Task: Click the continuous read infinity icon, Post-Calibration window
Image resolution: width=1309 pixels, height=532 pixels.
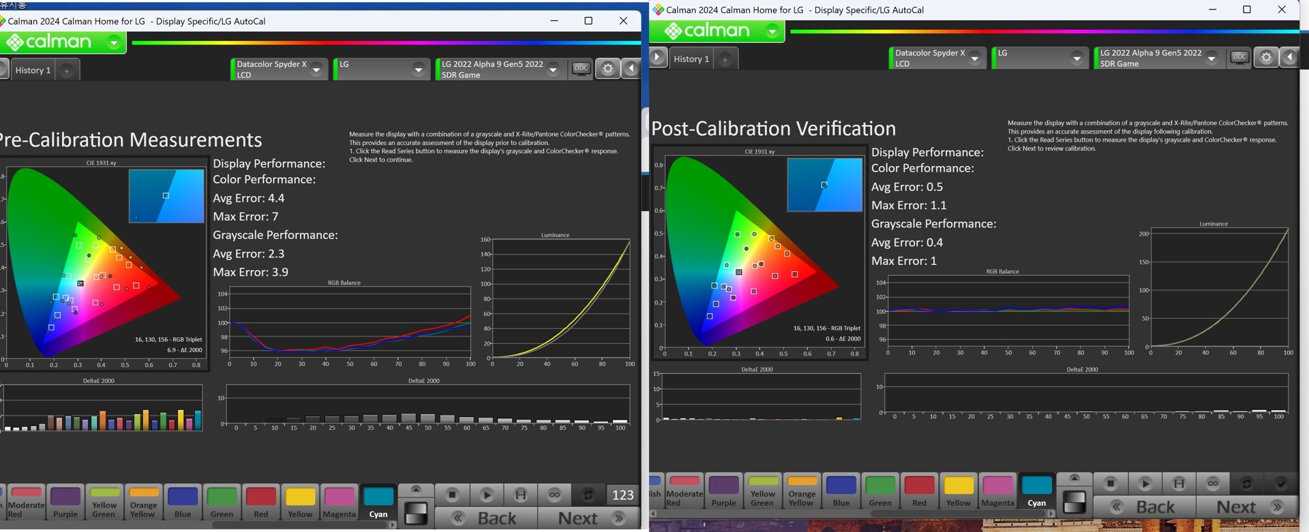Action: pos(1212,483)
